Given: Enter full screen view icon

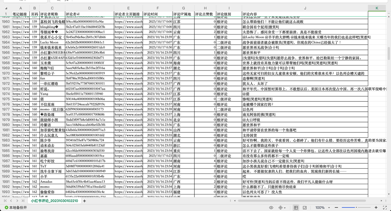Looking at the screenshot, I should click(x=385, y=208).
